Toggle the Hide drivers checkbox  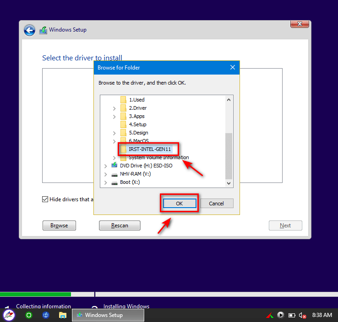coord(45,199)
